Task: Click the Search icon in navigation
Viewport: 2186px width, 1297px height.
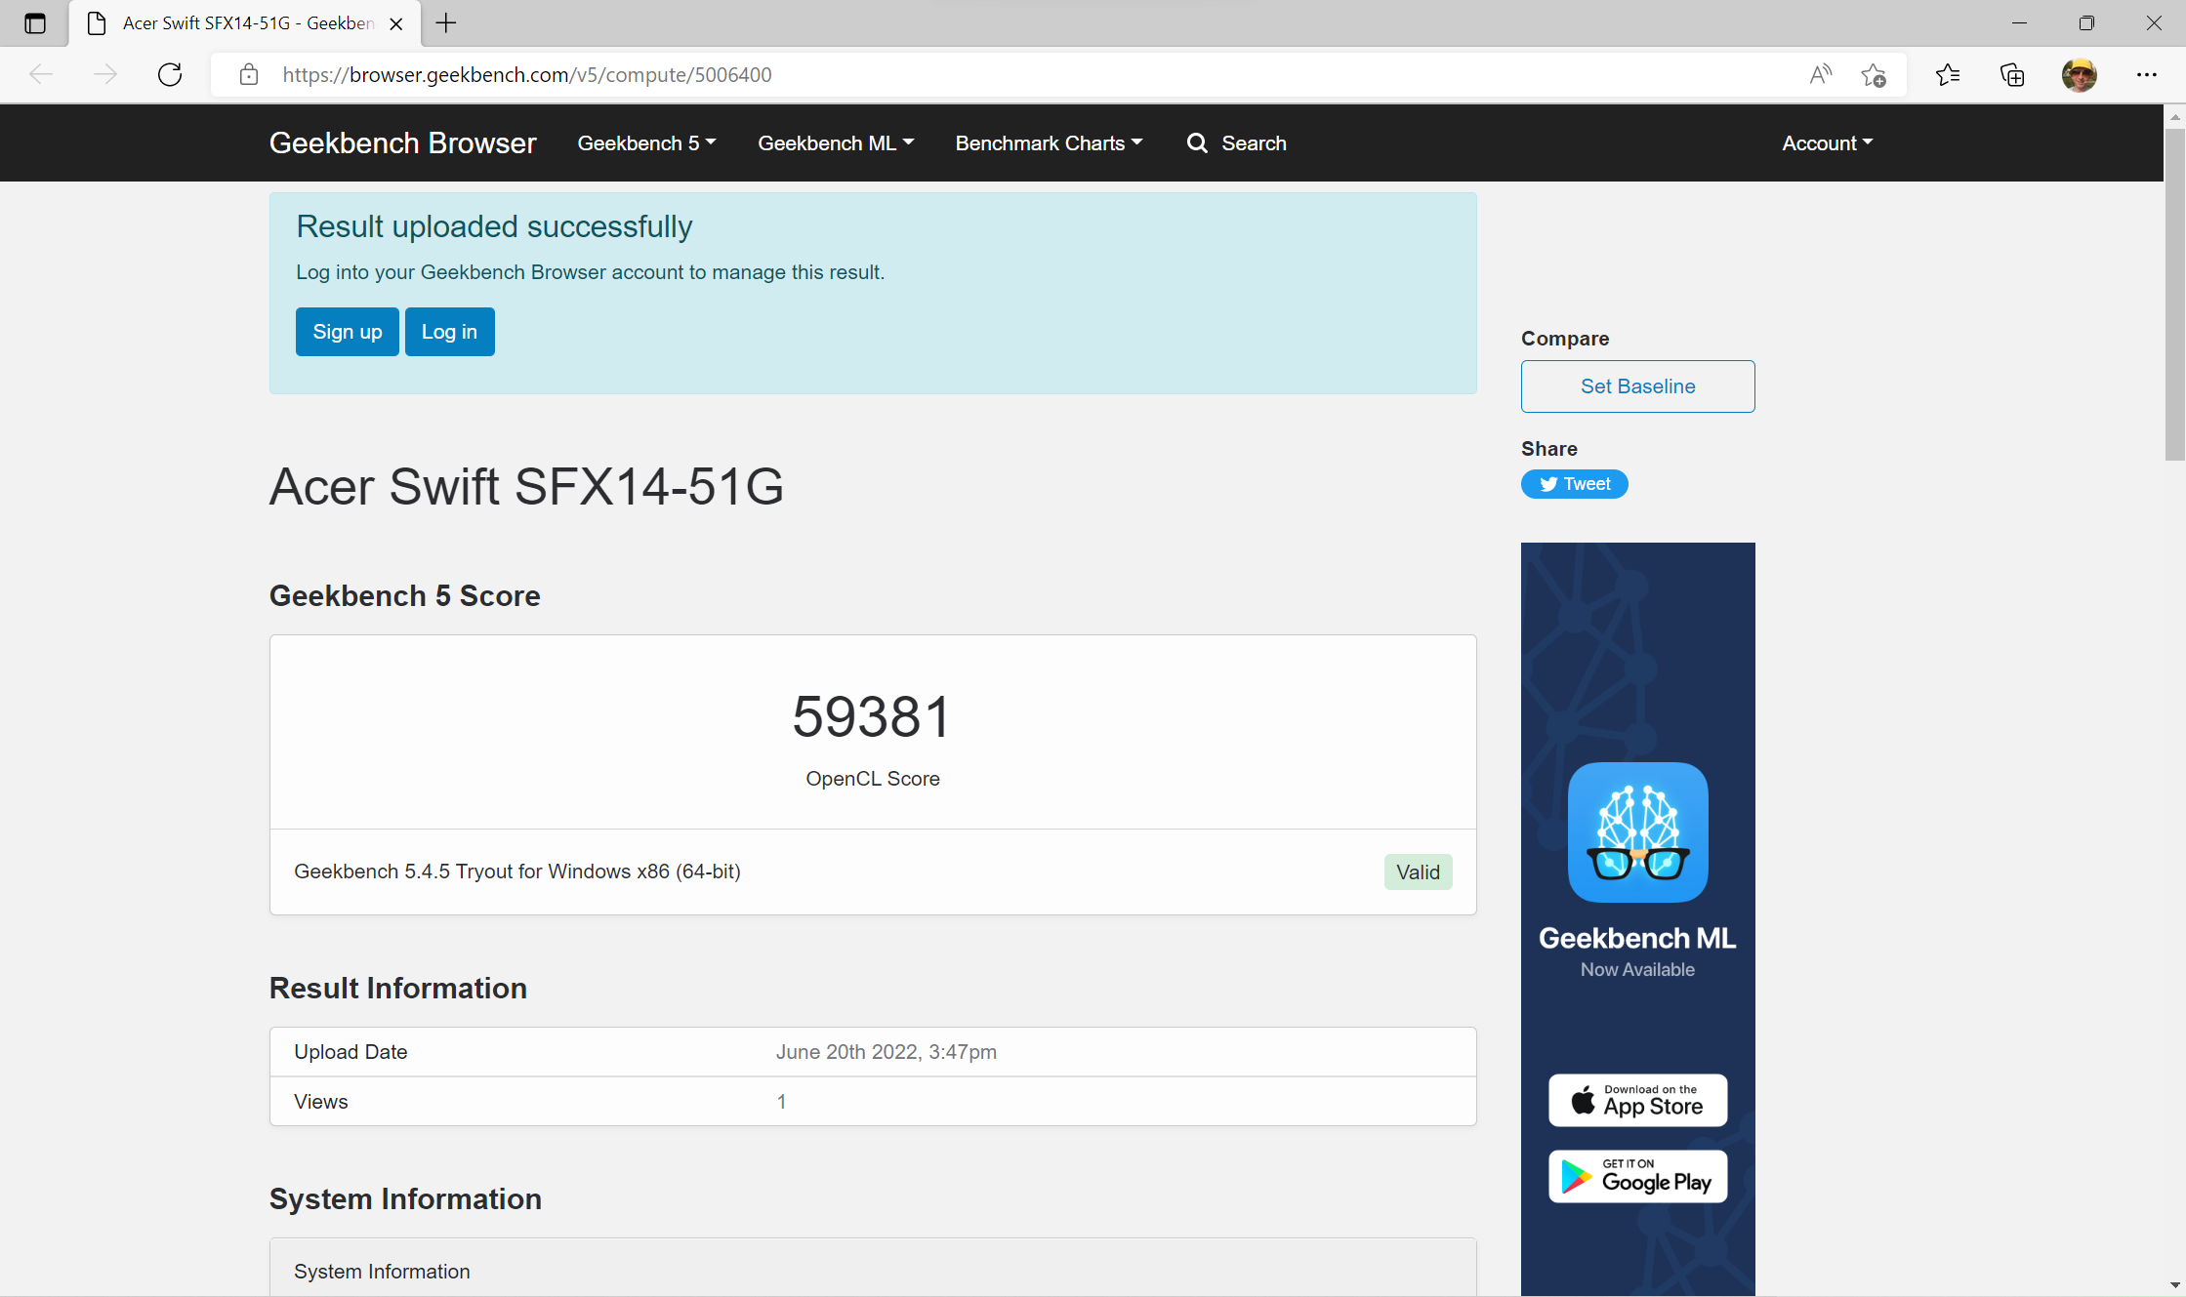Action: click(1196, 142)
